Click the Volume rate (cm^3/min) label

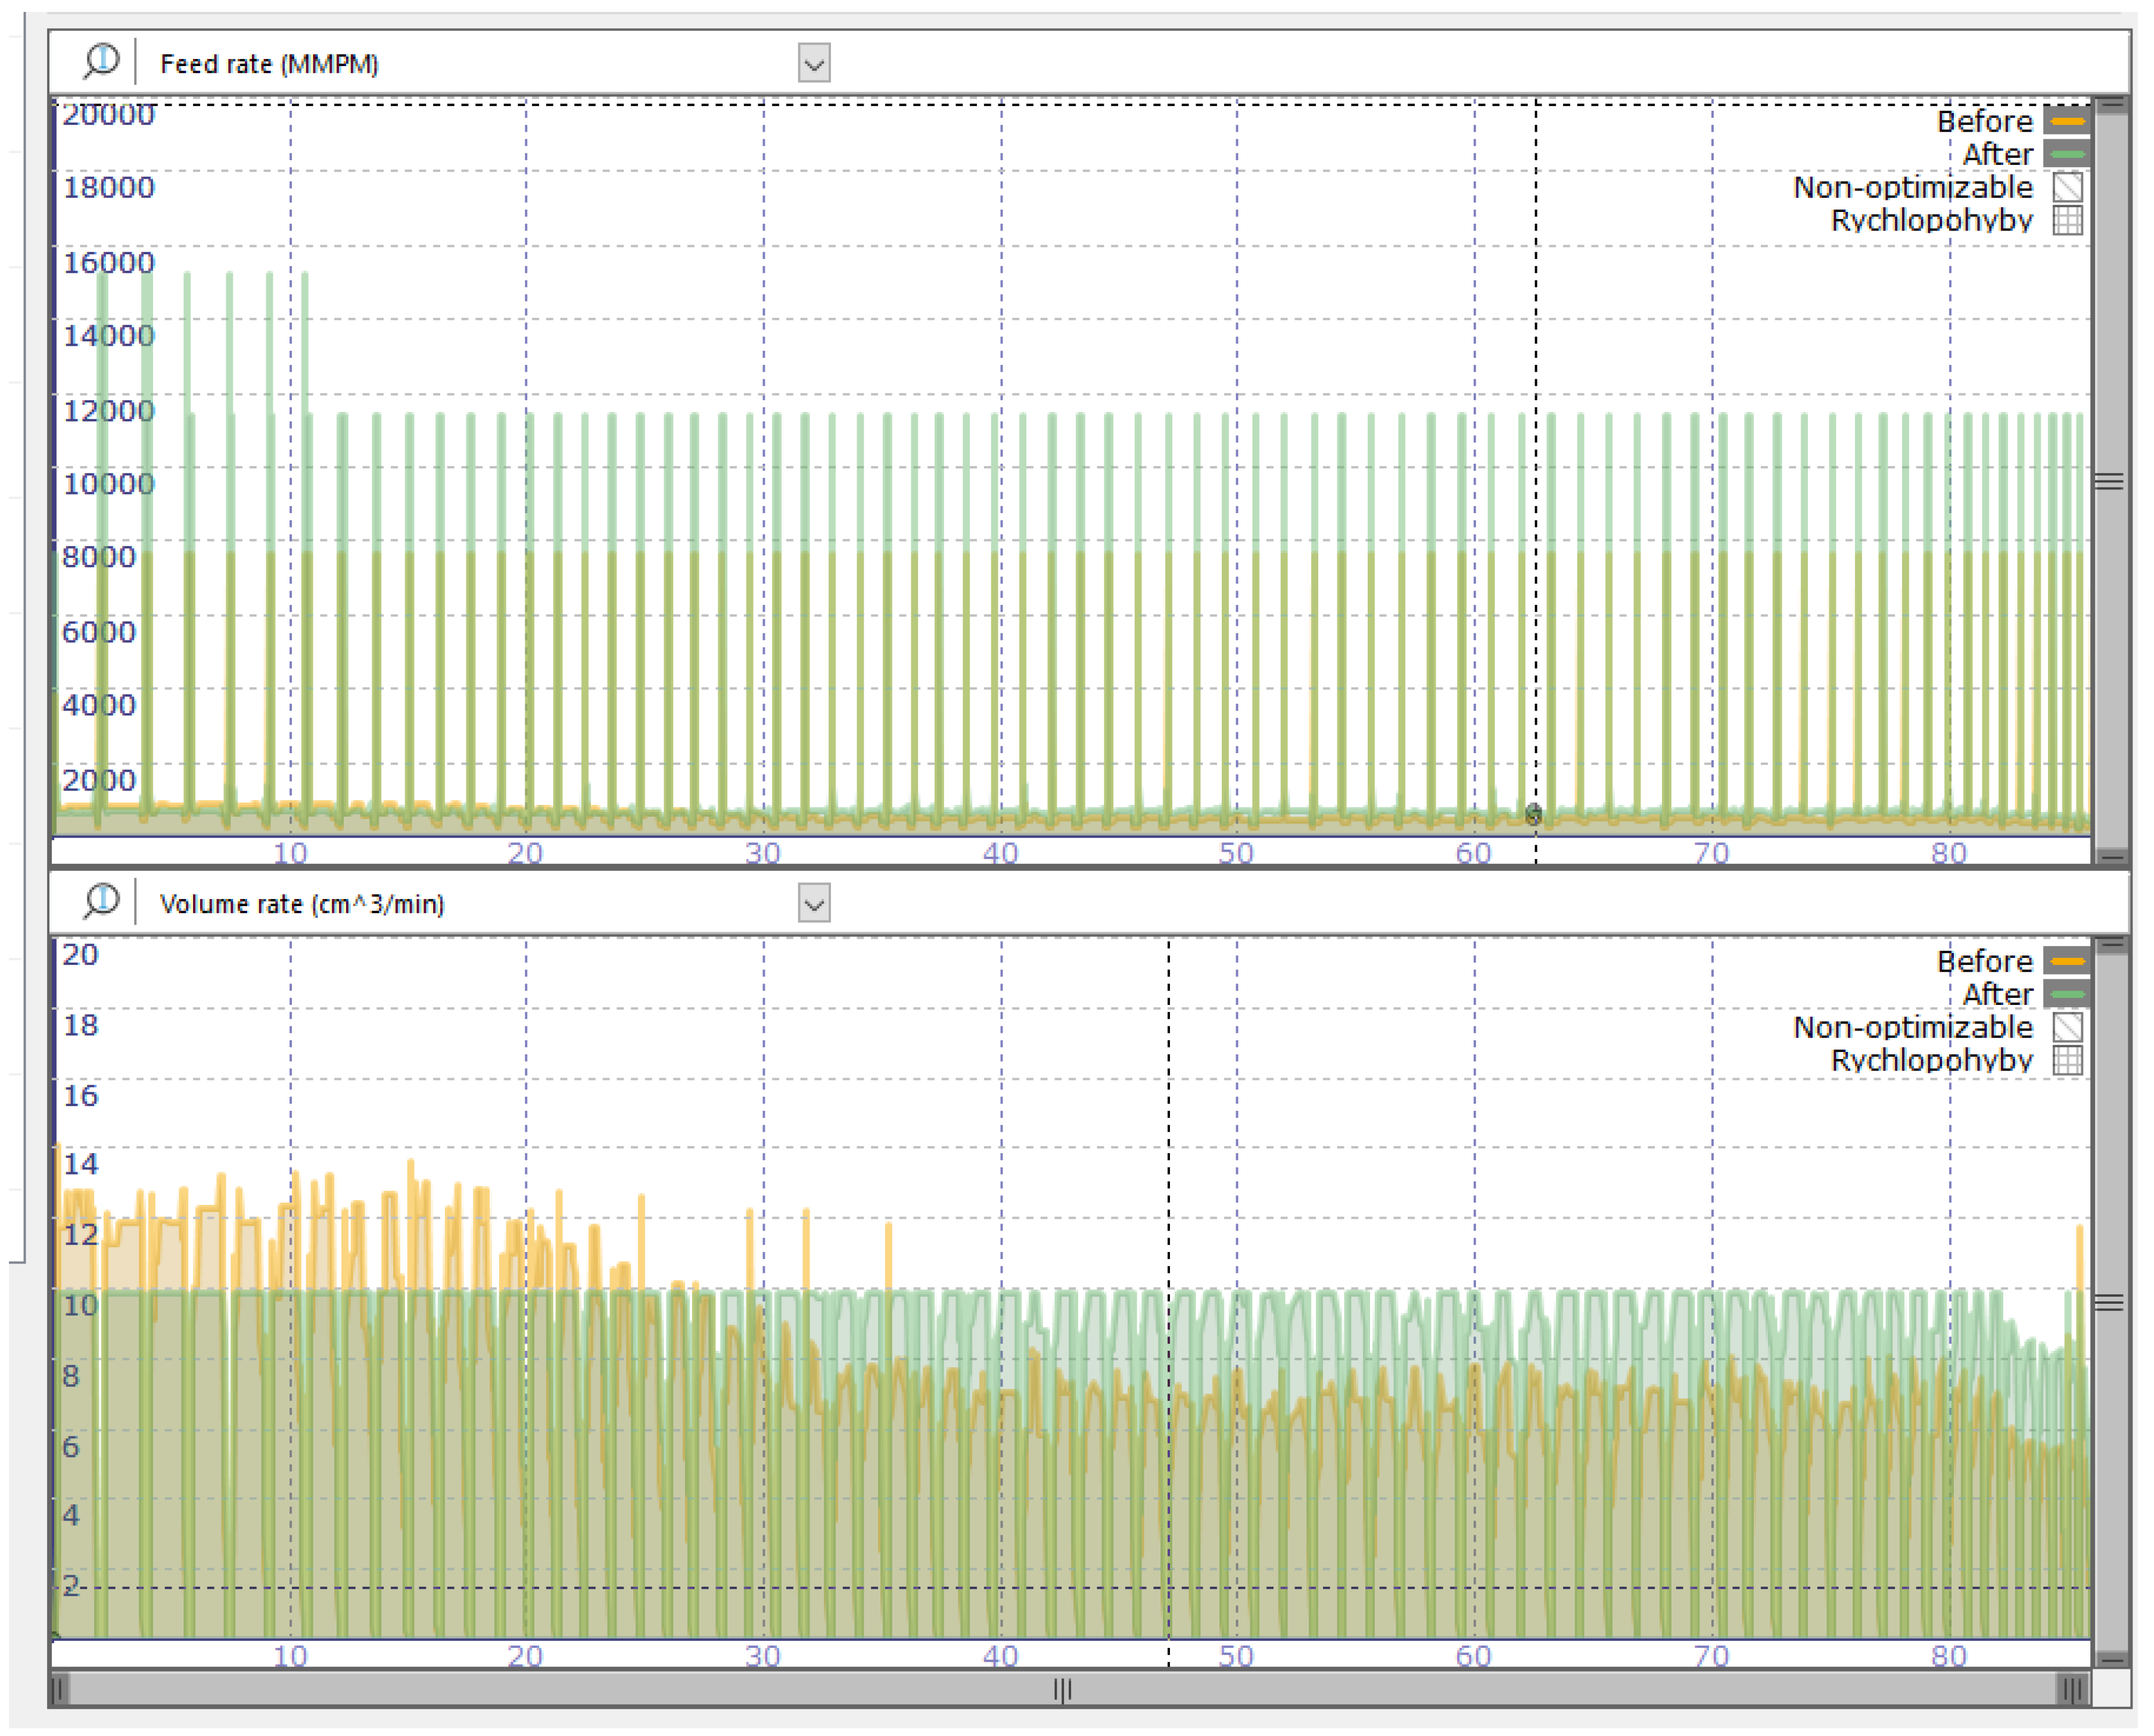coord(301,904)
